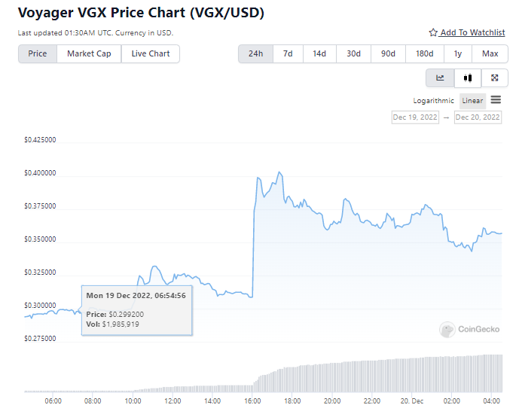The width and height of the screenshot is (519, 411).
Task: Show the 7d price range
Action: tap(288, 54)
